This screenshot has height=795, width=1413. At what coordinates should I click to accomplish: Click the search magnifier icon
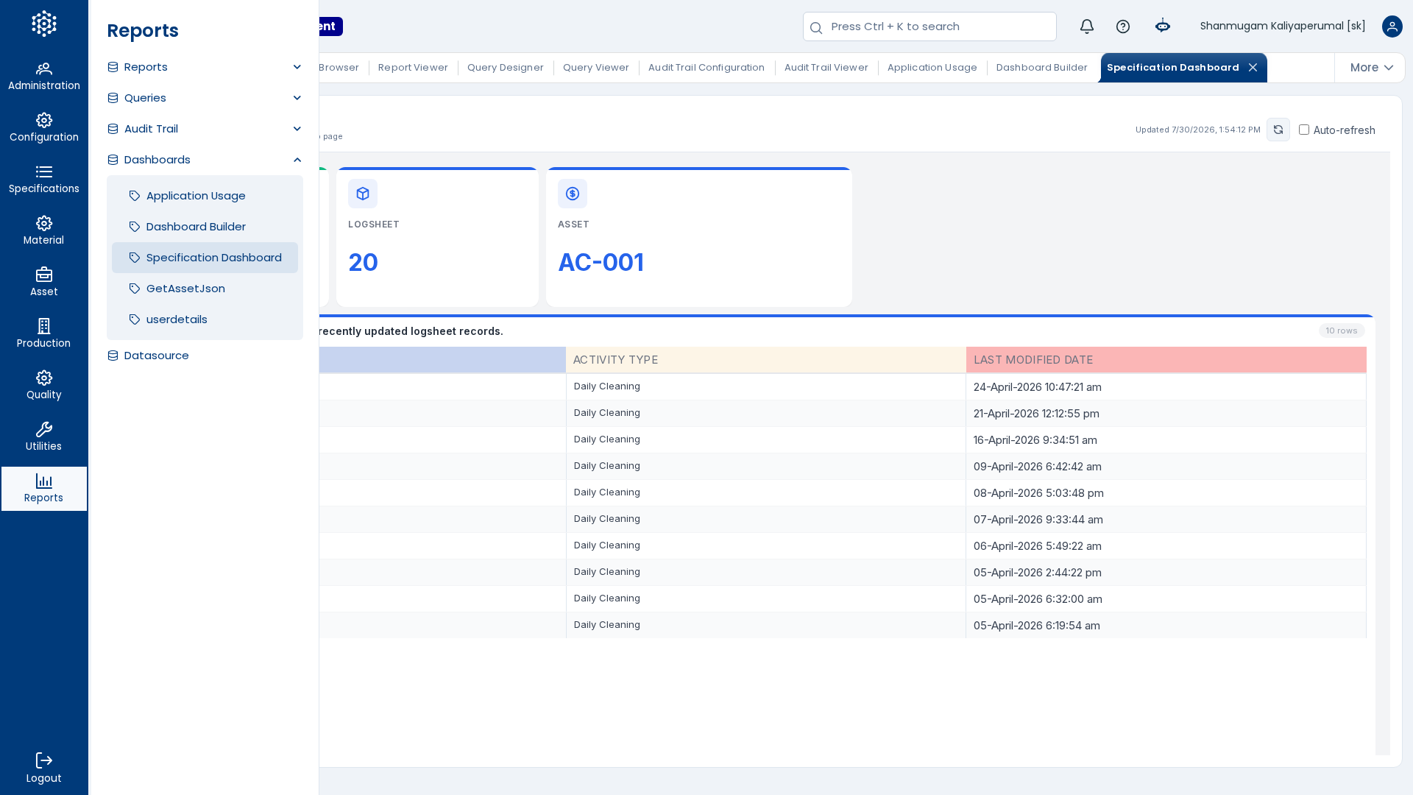(816, 28)
